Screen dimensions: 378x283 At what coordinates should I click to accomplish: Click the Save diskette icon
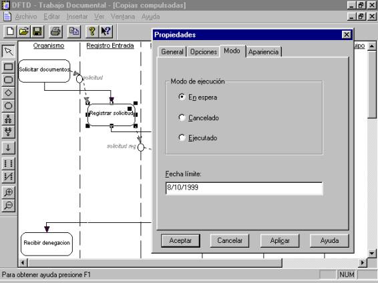(x=37, y=31)
